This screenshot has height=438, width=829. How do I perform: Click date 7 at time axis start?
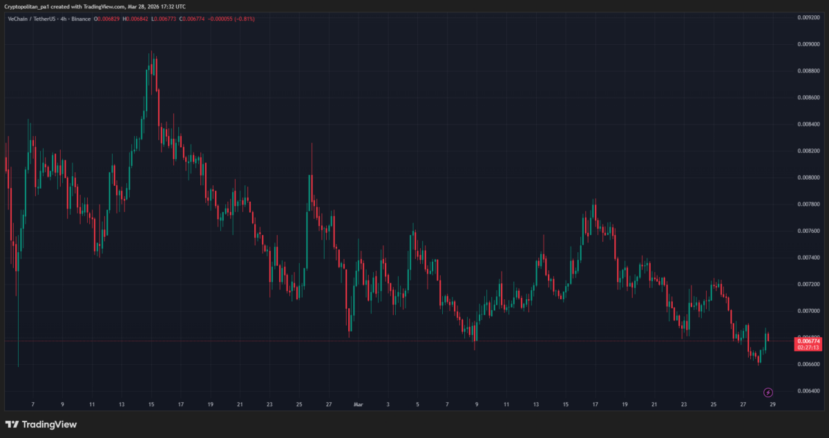tap(33, 404)
